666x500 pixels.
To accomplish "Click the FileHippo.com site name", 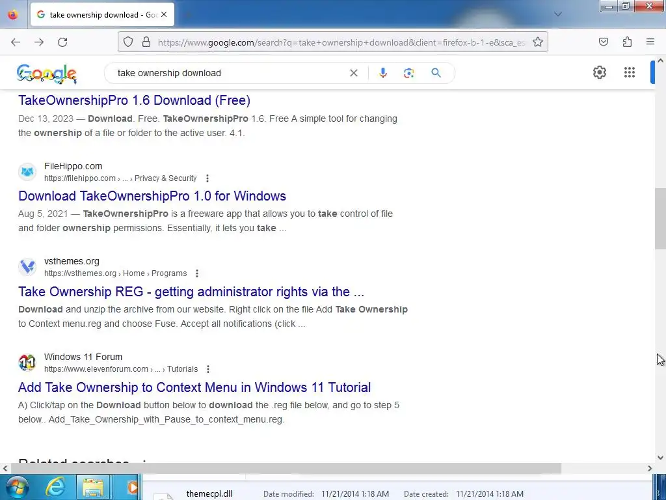I will (x=73, y=166).
